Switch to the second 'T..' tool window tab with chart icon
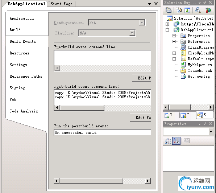The image size is (216, 193). pyautogui.click(x=187, y=115)
